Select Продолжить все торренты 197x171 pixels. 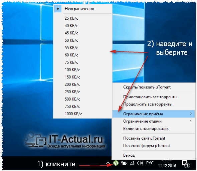click(x=154, y=104)
